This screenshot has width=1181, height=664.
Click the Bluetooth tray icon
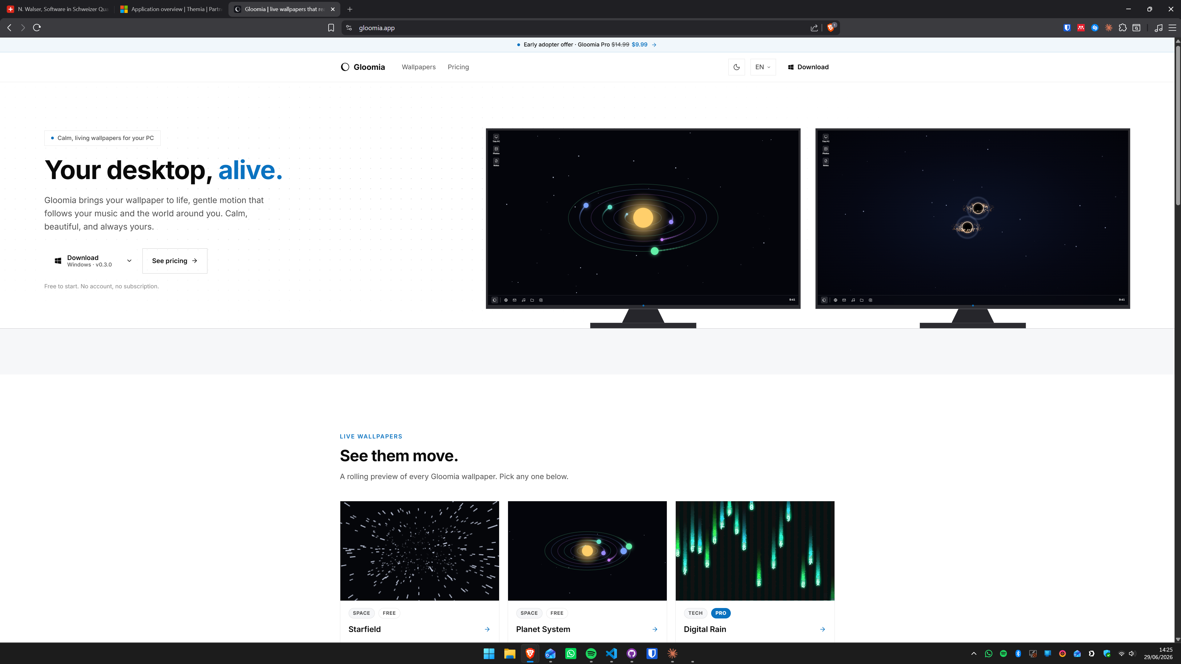tap(1018, 654)
